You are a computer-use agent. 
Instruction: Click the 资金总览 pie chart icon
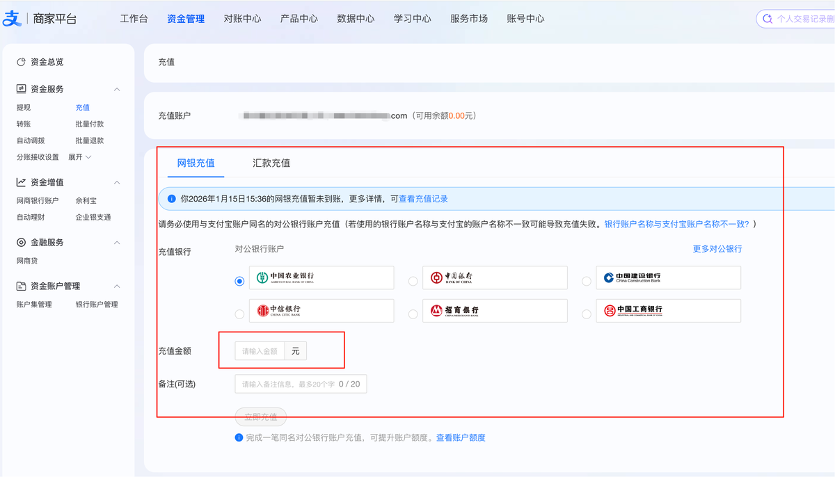click(x=22, y=62)
